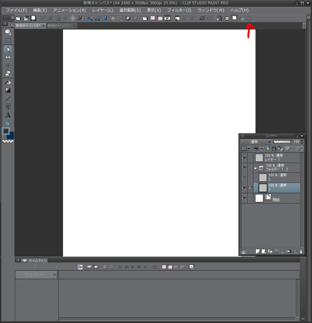Choose the Ruler tool
Screen dimensions: 312x323
(x=8, y=123)
